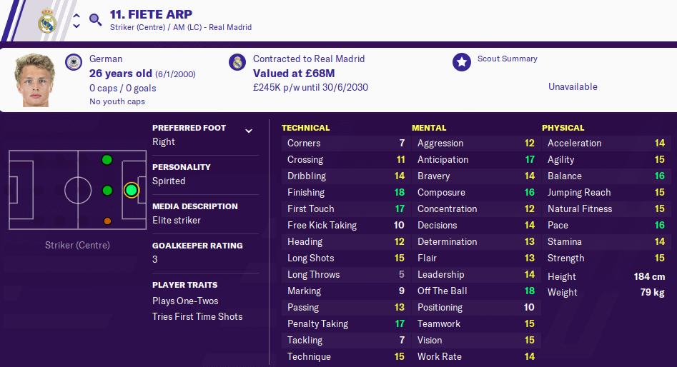Viewport: 677px width, 367px height.
Task: Click the Contracted to Real Madrid text
Action: click(309, 59)
